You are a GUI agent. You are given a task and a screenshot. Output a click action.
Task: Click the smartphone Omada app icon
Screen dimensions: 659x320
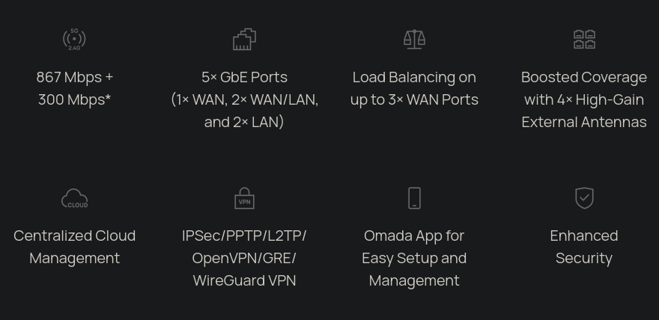tap(414, 198)
